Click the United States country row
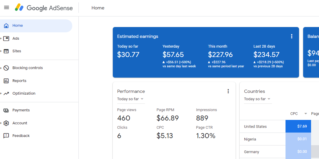 (279, 126)
